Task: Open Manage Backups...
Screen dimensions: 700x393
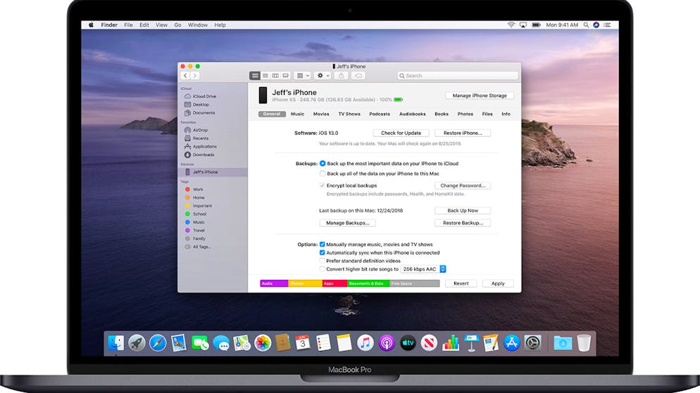Action: [x=347, y=223]
